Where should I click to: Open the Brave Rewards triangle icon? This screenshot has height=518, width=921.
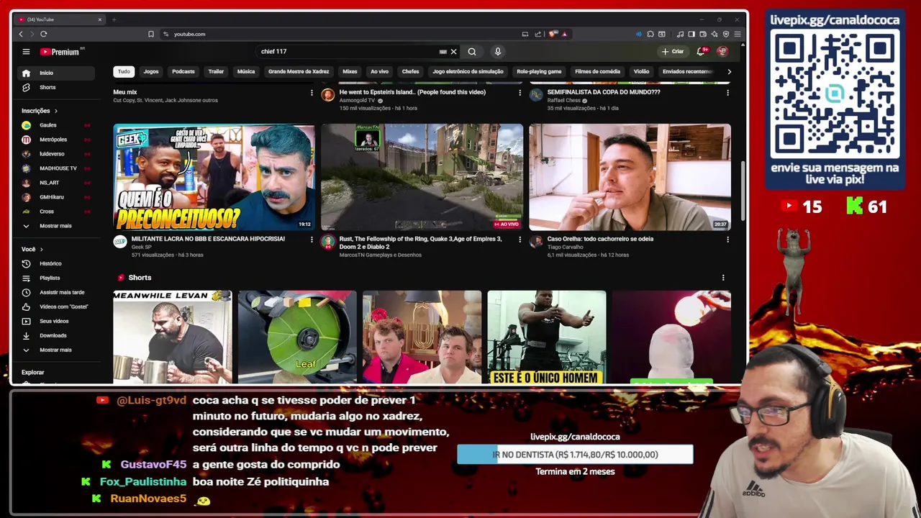(564, 34)
